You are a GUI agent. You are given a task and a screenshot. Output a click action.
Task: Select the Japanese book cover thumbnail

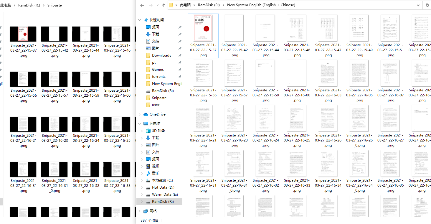[203, 28]
